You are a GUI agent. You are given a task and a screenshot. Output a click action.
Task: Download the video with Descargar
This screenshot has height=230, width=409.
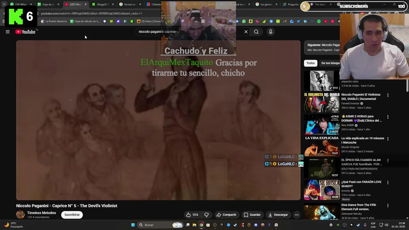click(278, 215)
